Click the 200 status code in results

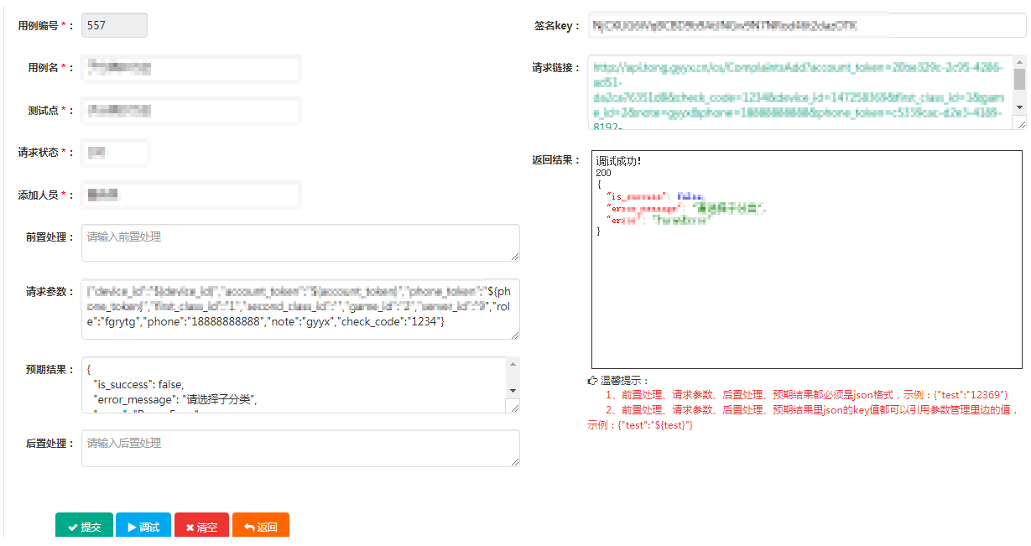click(603, 172)
